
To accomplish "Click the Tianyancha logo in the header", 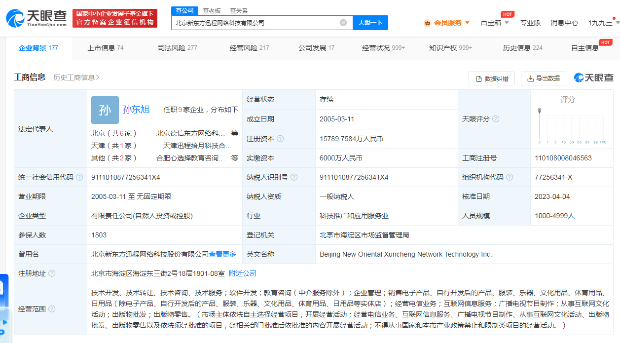I will click(36, 18).
